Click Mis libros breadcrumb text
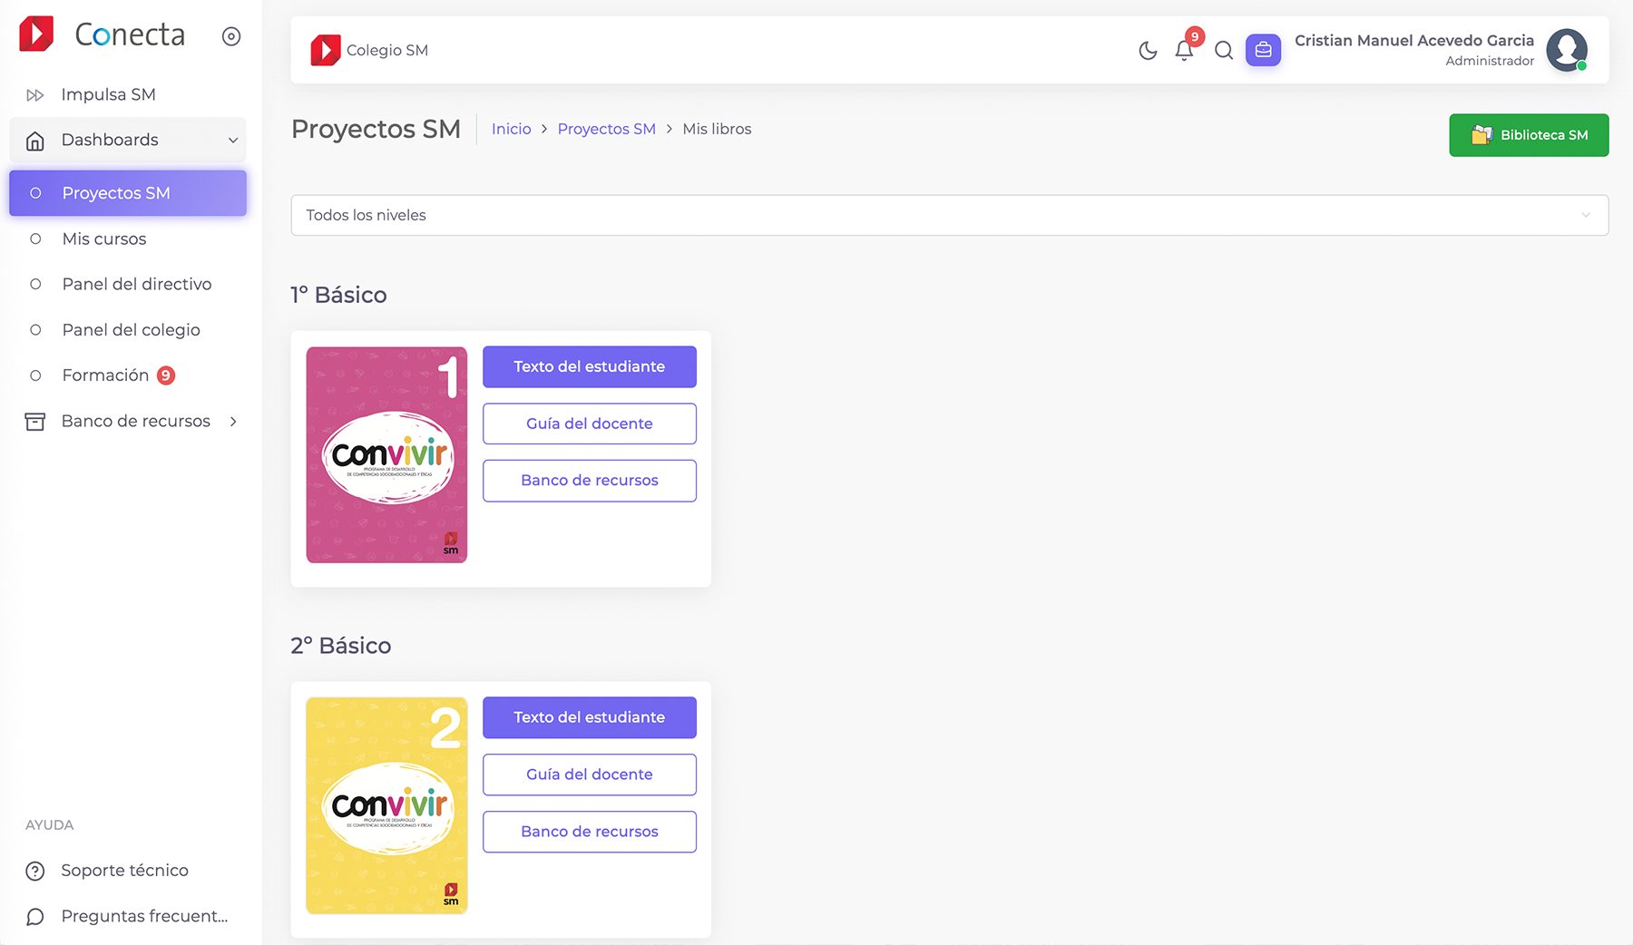The height and width of the screenshot is (945, 1633). point(717,129)
